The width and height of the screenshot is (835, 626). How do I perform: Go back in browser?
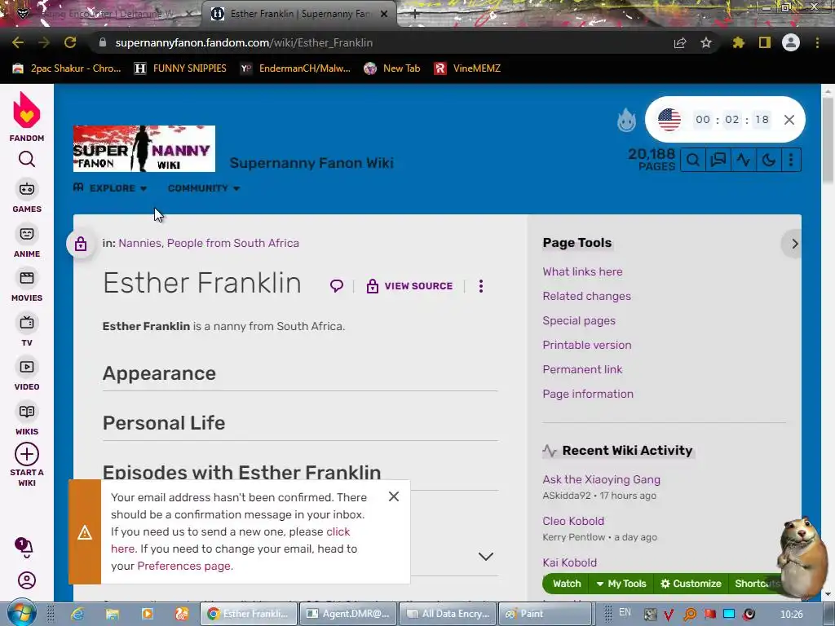18,42
